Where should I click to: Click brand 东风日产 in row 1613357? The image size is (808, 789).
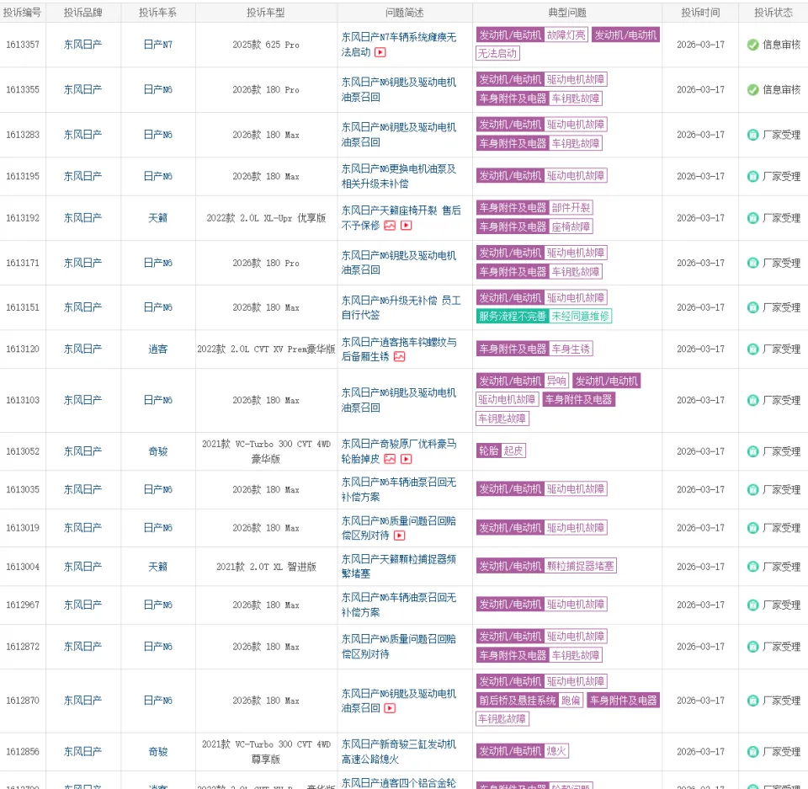(82, 45)
